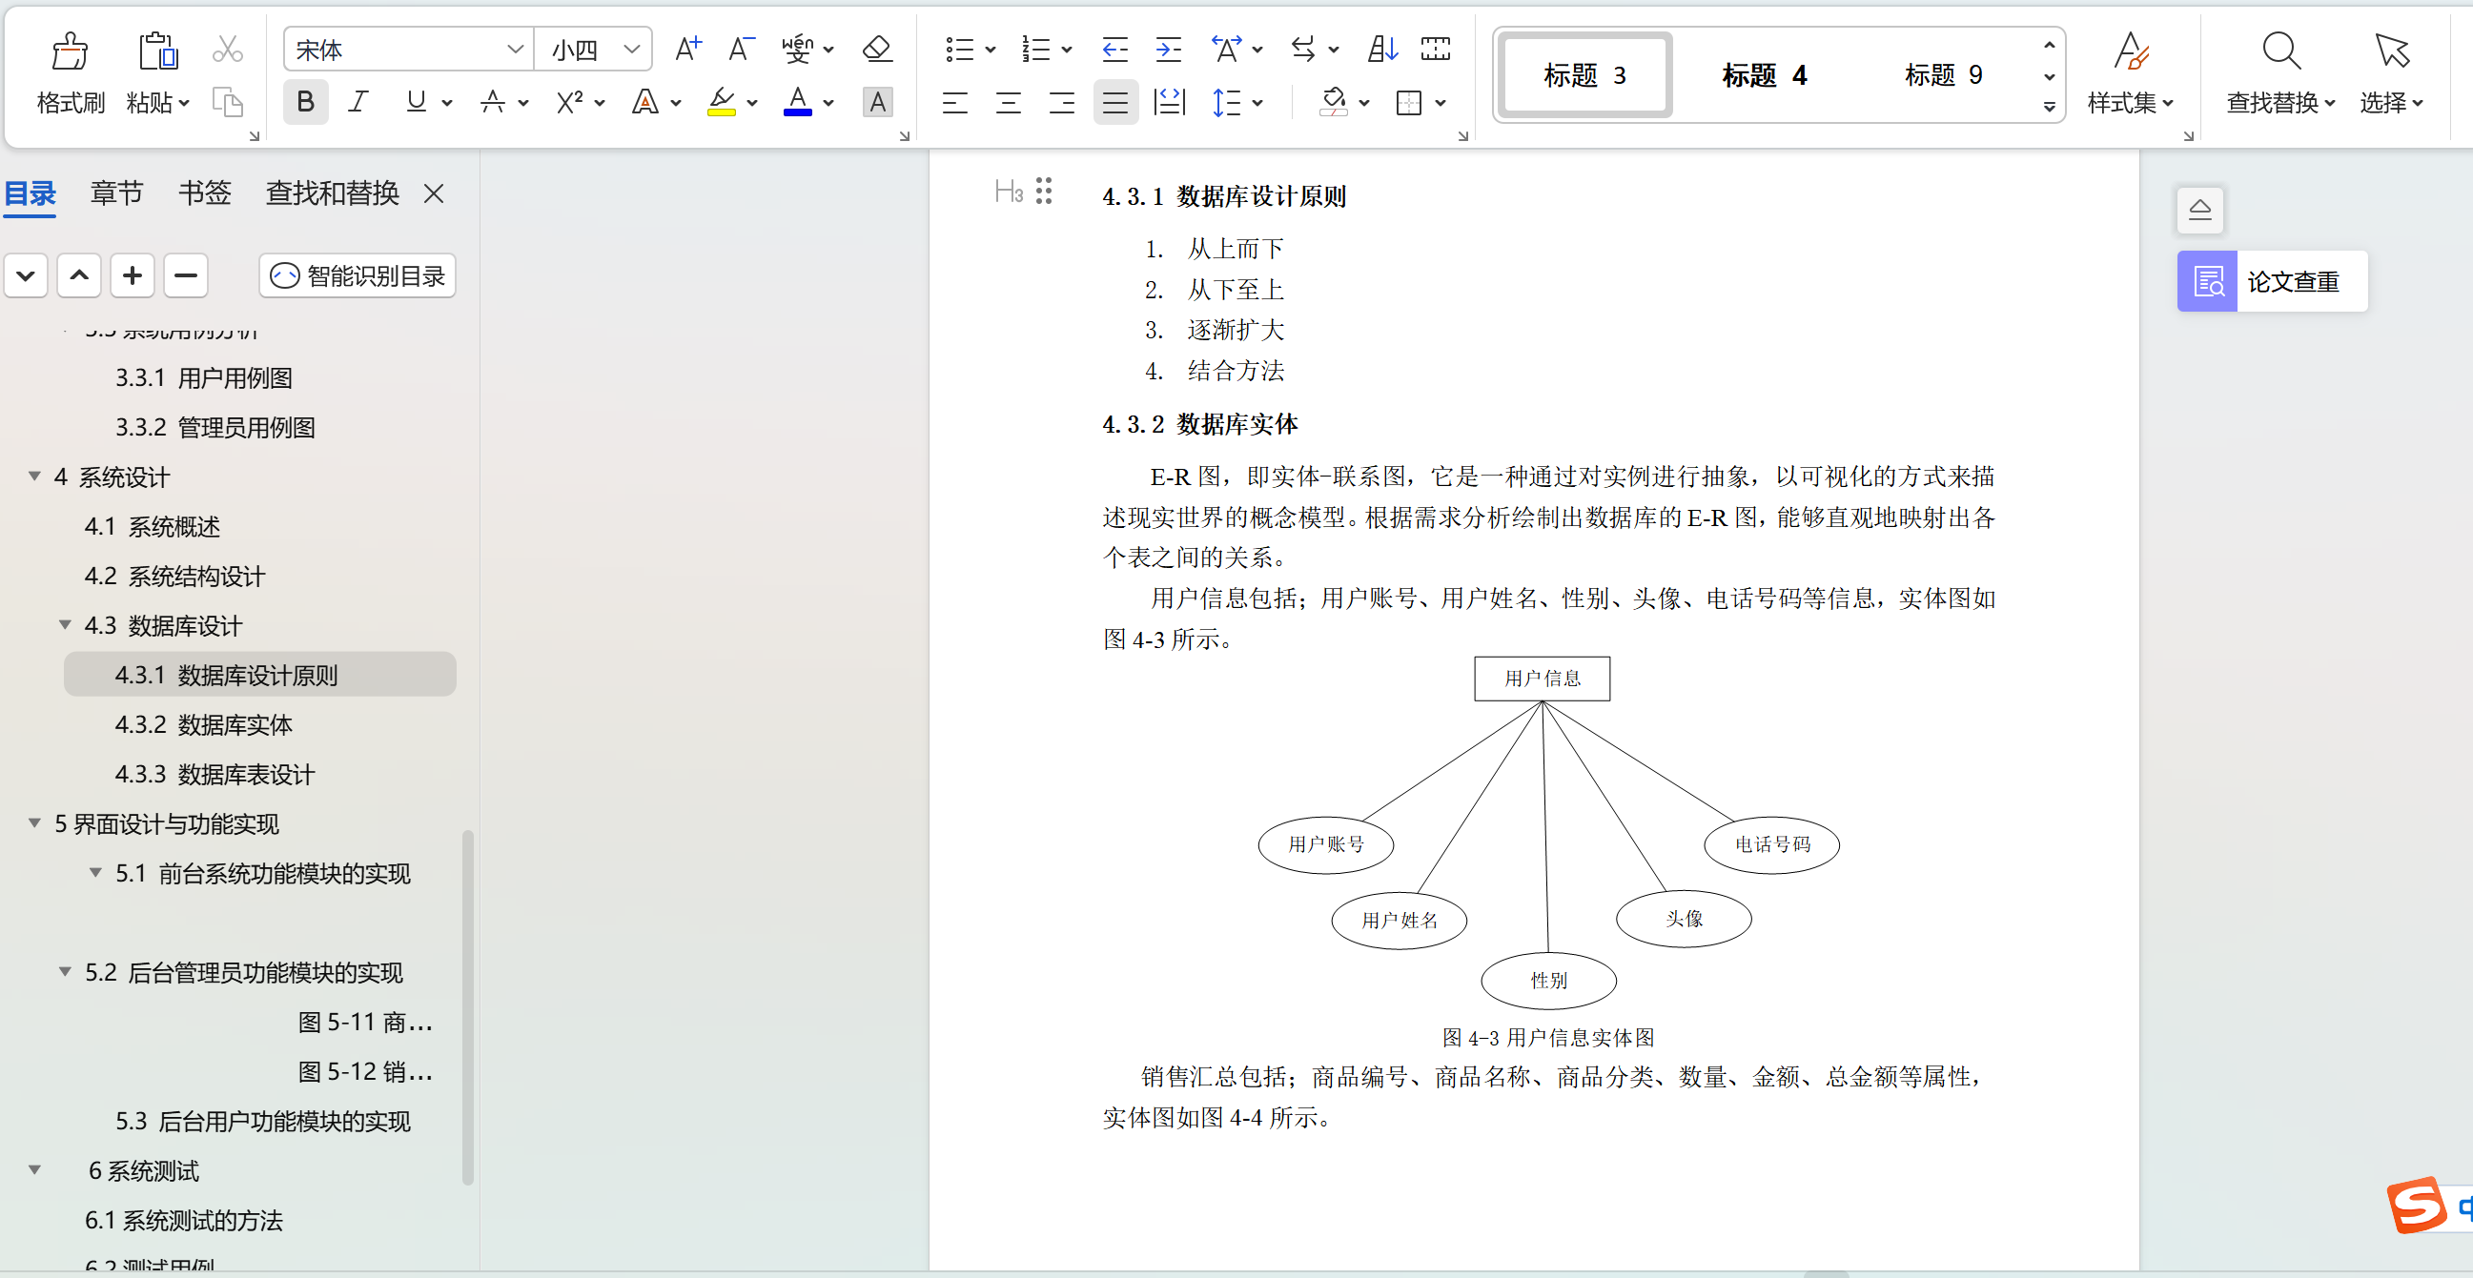The image size is (2473, 1278).
Task: Collapse the 4.3 数据库设计 tree node
Action: pos(65,625)
